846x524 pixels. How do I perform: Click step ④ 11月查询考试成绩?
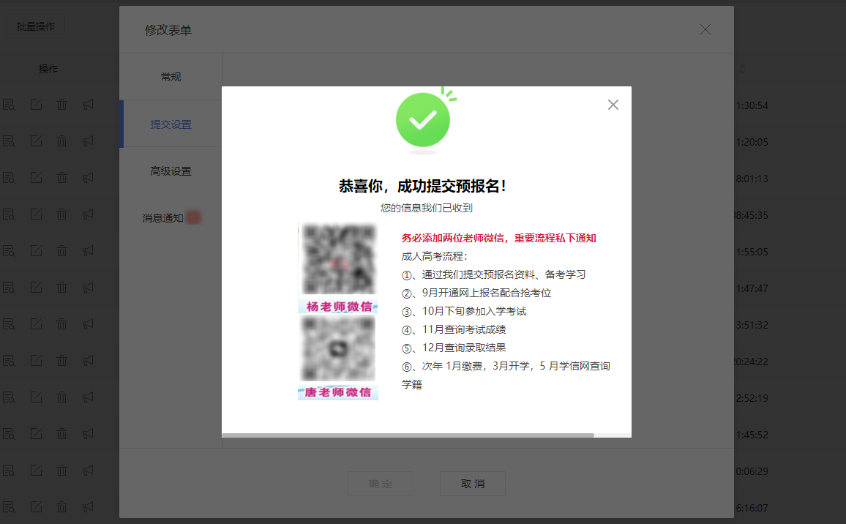453,330
